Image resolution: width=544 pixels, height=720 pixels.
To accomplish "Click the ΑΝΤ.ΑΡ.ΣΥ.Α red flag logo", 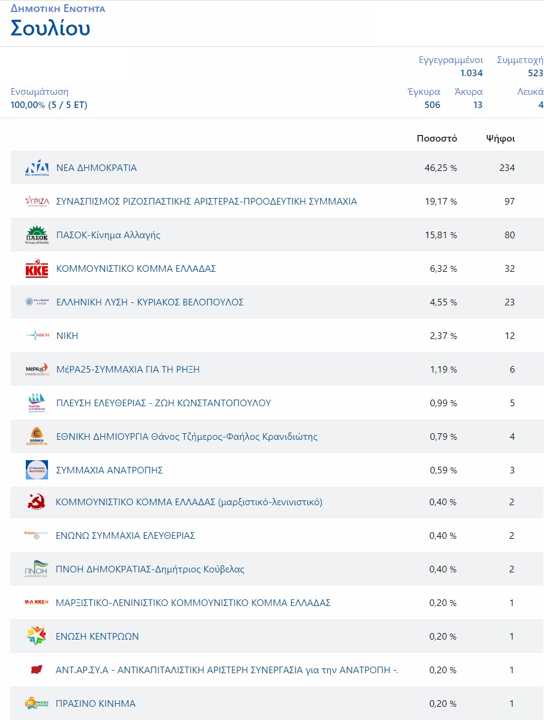I will [x=37, y=670].
